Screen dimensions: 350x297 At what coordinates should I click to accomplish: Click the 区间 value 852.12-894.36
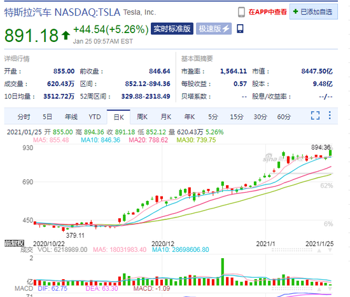click(x=148, y=84)
